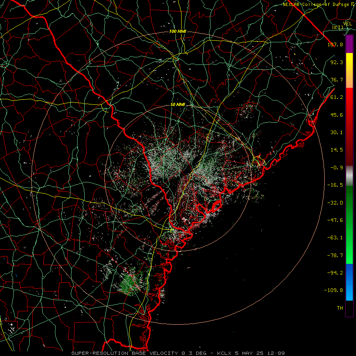Click the bright green segment of the color bar

point(349,225)
